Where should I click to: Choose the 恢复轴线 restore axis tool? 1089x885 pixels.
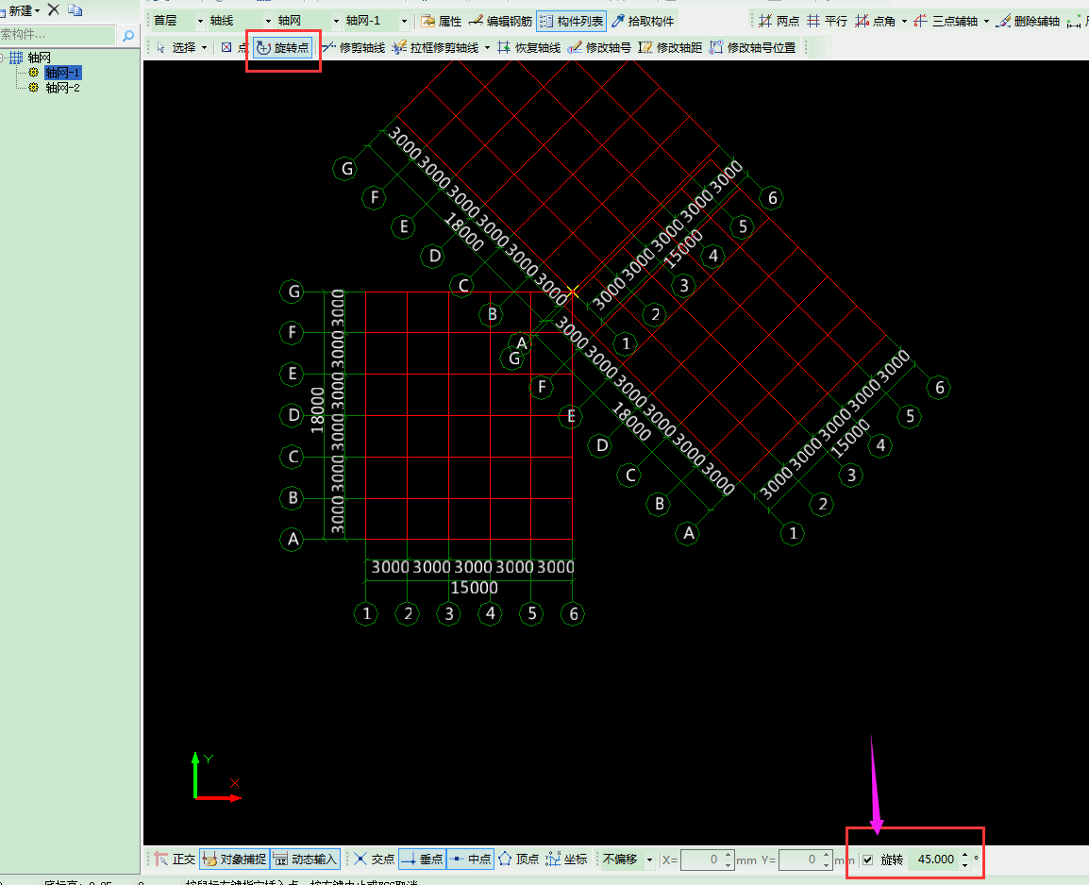click(528, 47)
